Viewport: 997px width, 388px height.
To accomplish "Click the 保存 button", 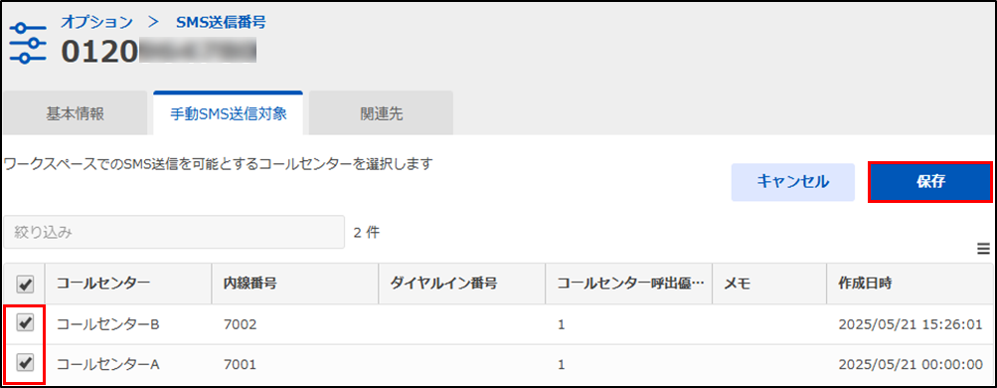I will pos(930,182).
